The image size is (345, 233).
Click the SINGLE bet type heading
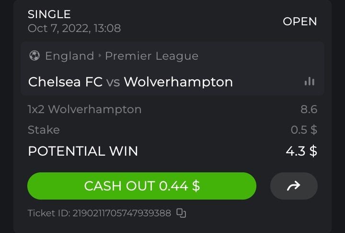tap(49, 14)
